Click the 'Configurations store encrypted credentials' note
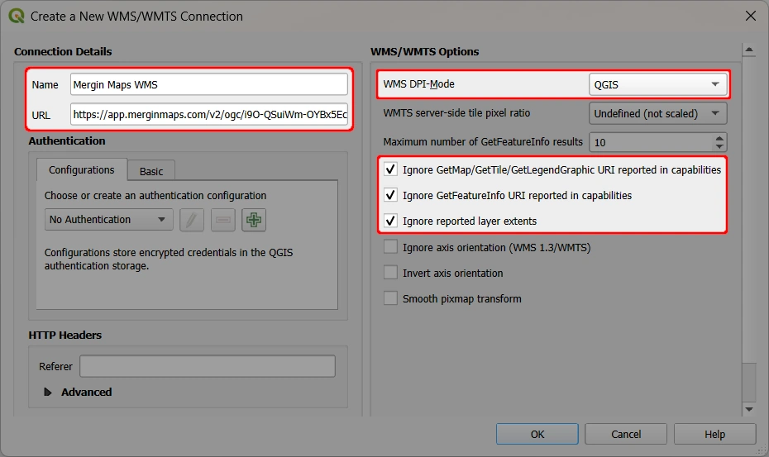769x457 pixels. (168, 259)
